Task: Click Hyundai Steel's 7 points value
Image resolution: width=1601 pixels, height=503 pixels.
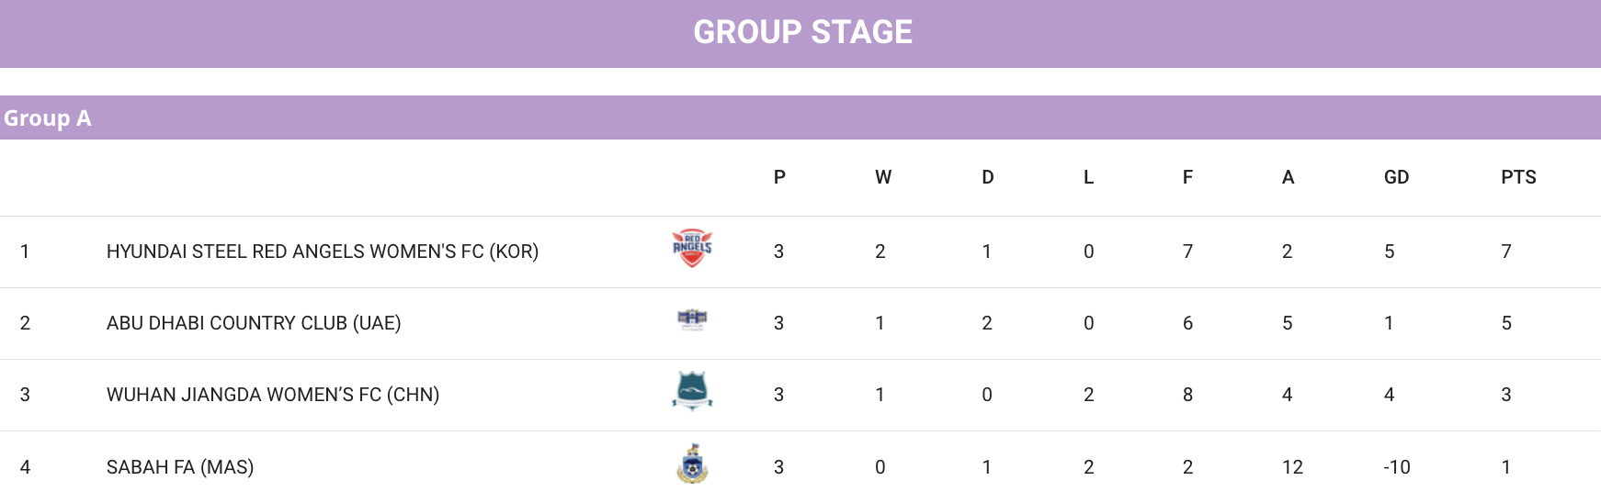Action: click(x=1506, y=251)
